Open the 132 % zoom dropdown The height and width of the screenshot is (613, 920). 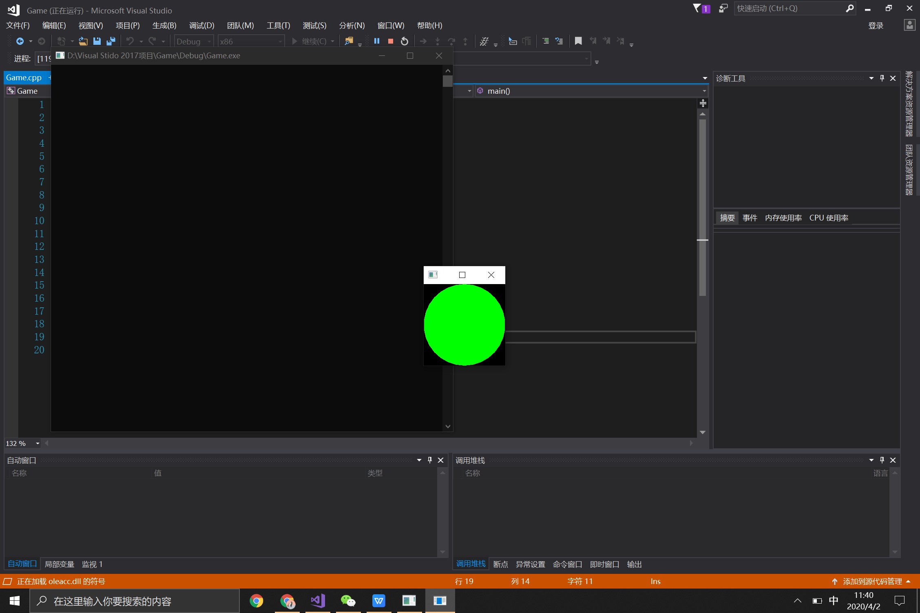click(38, 443)
